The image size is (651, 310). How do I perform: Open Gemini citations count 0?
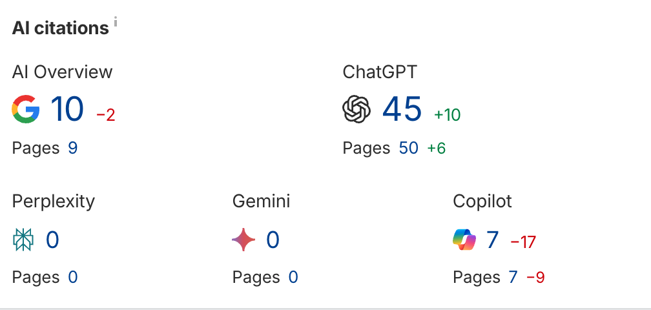click(273, 240)
